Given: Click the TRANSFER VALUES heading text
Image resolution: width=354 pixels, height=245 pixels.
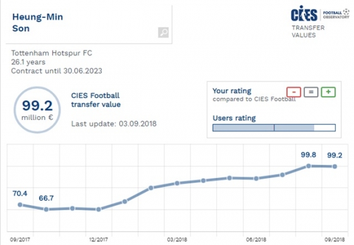Looking at the screenshot, I should (x=308, y=32).
